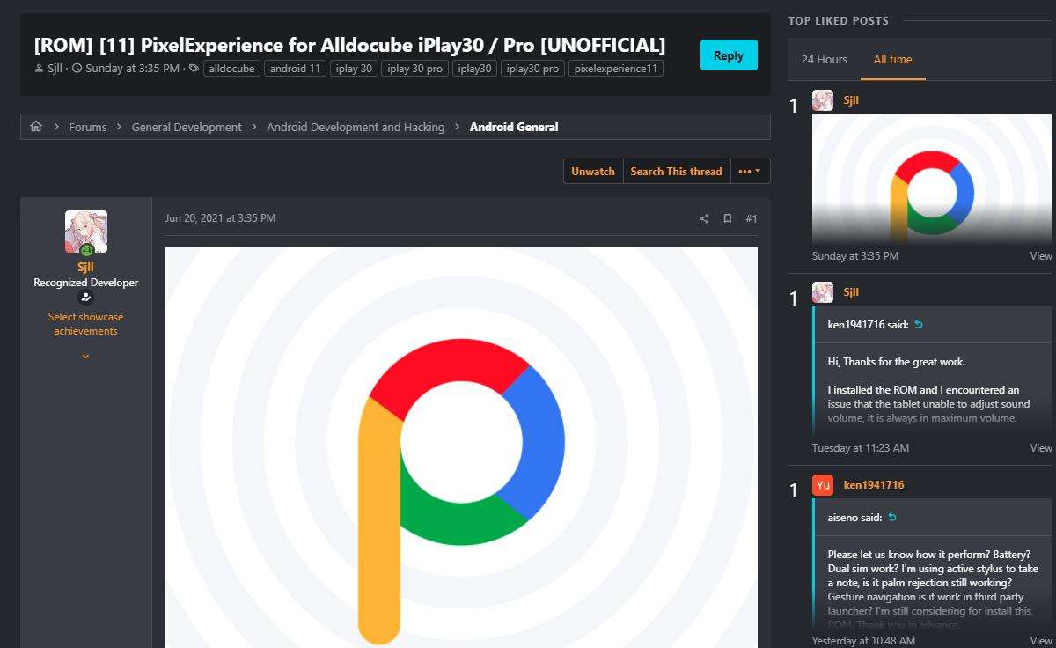The height and width of the screenshot is (648, 1056).
Task: Select the All time tab
Action: [892, 60]
